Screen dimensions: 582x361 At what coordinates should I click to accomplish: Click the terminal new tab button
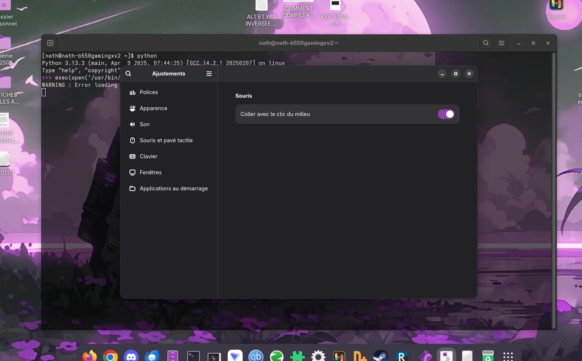pyautogui.click(x=50, y=43)
